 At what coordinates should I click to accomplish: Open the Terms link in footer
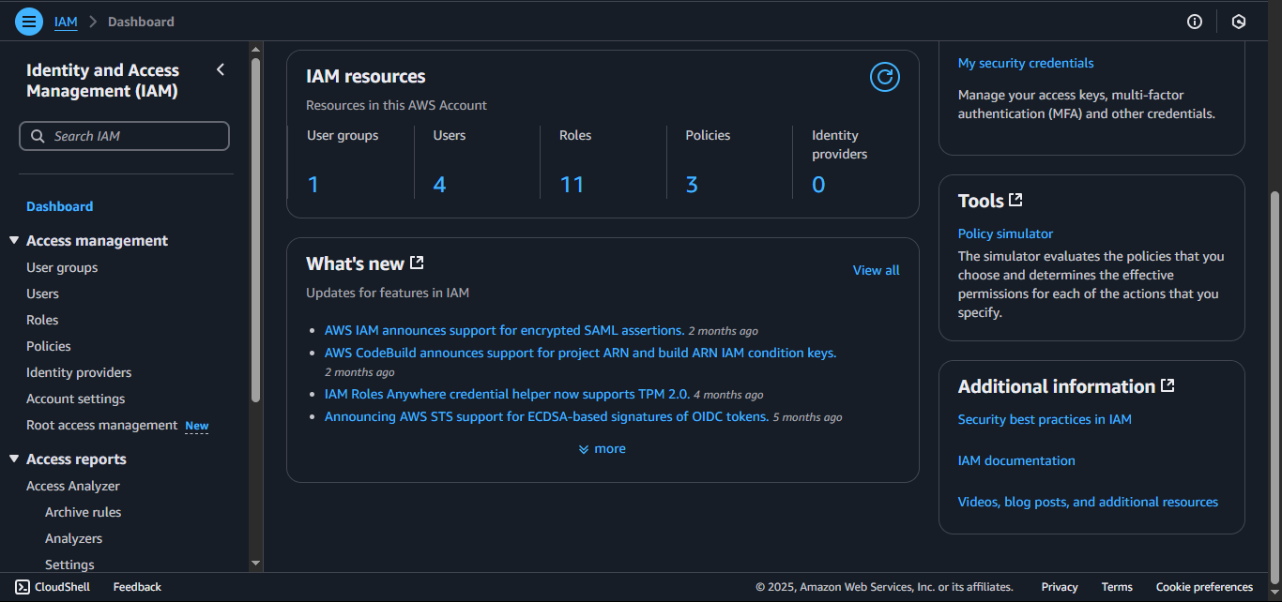tap(1117, 587)
